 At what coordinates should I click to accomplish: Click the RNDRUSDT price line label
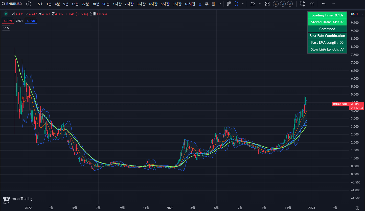click(x=340, y=104)
